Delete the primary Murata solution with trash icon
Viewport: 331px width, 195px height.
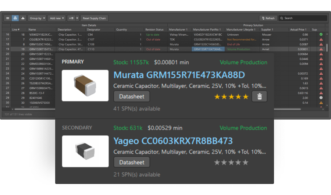point(259,96)
